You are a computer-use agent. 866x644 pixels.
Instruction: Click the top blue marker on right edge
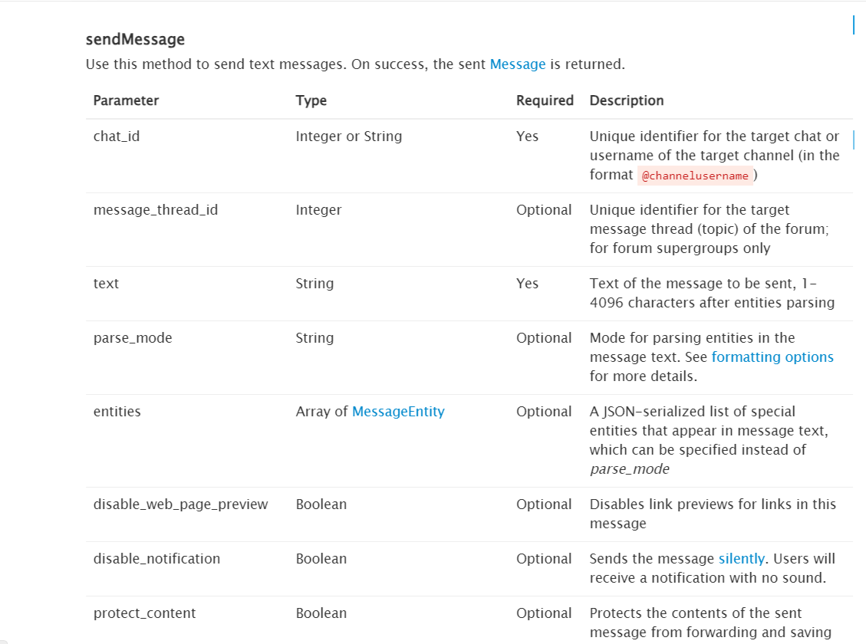click(854, 25)
